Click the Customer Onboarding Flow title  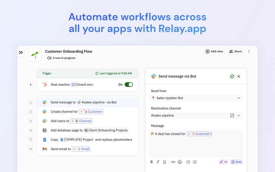pyautogui.click(x=68, y=51)
